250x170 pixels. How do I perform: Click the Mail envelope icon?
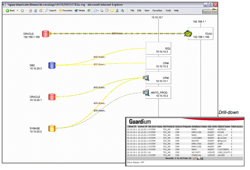[95, 10]
